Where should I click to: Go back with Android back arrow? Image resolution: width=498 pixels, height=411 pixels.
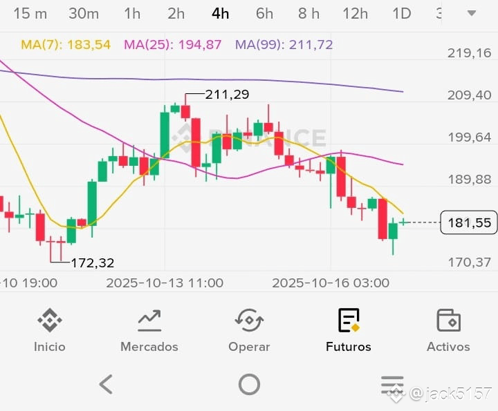106,384
